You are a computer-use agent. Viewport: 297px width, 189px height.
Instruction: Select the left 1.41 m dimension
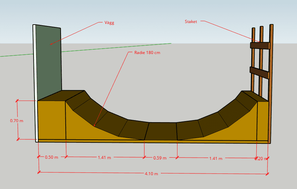click(x=104, y=157)
